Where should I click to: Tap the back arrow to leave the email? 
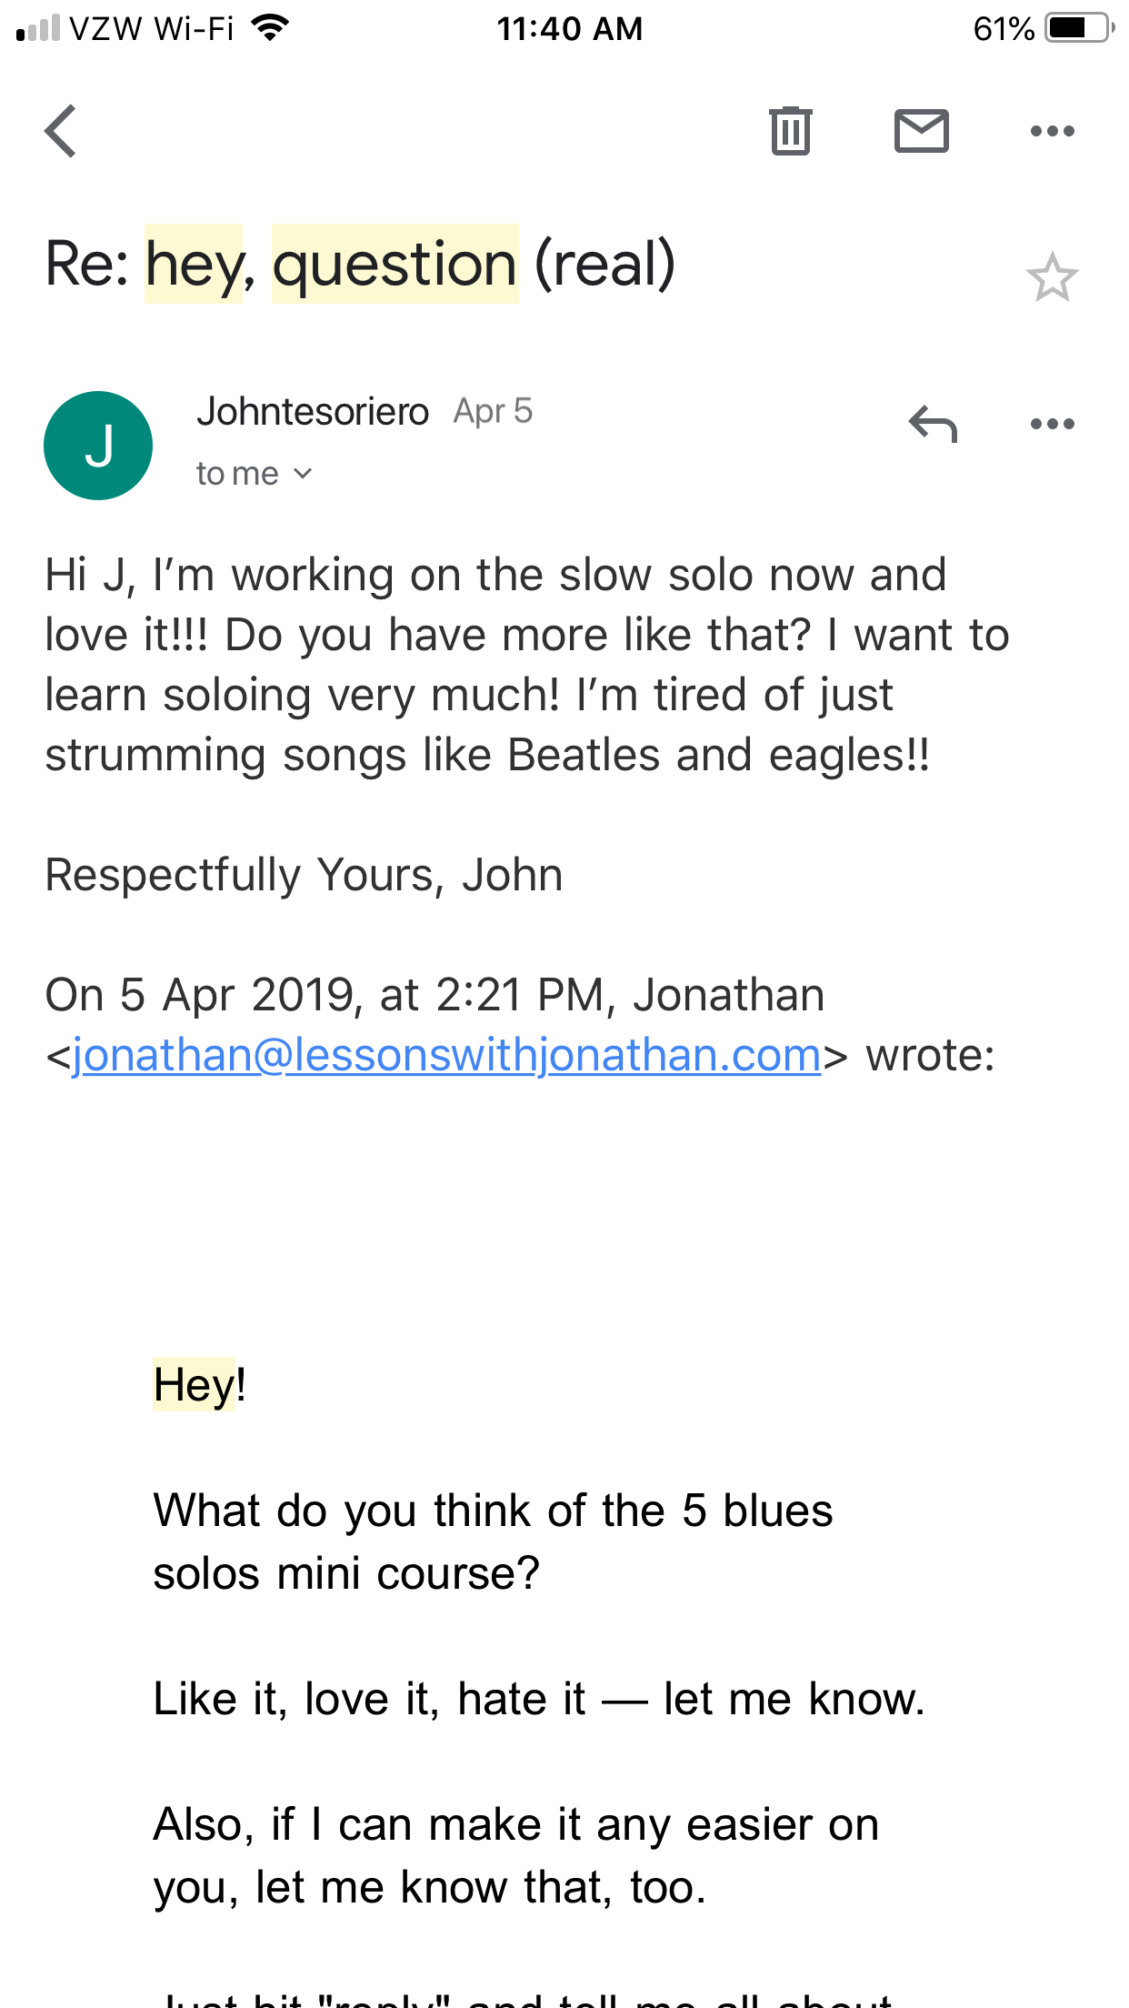pyautogui.click(x=61, y=131)
